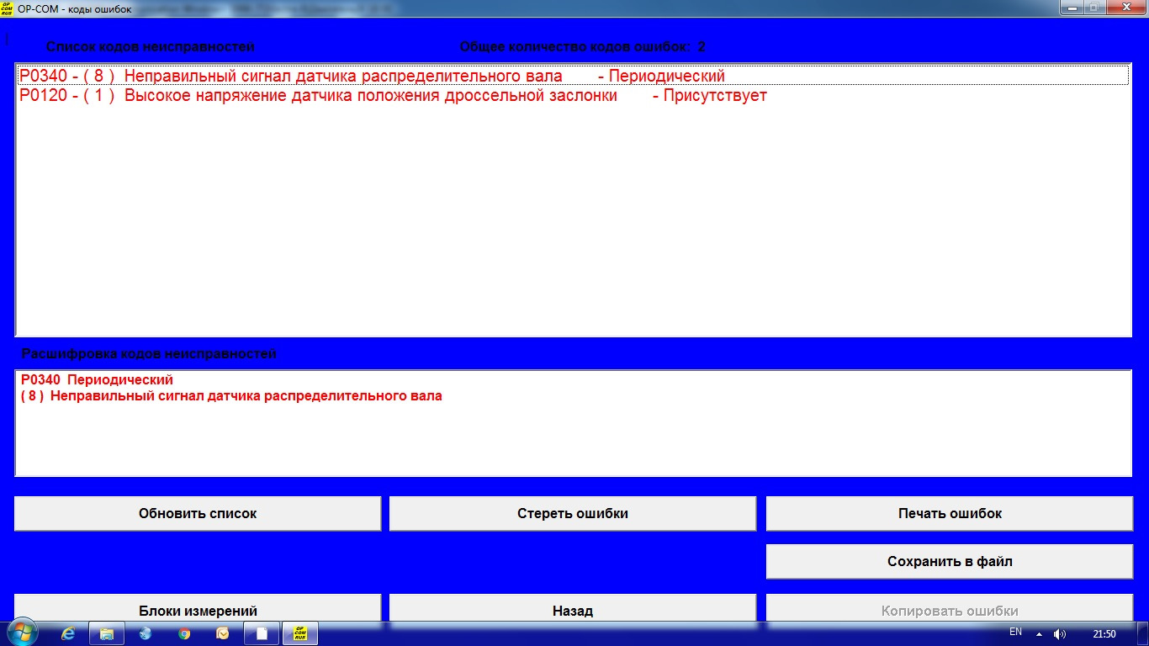Show hidden tray icons arrow
The width and height of the screenshot is (1149, 646).
pos(1039,633)
